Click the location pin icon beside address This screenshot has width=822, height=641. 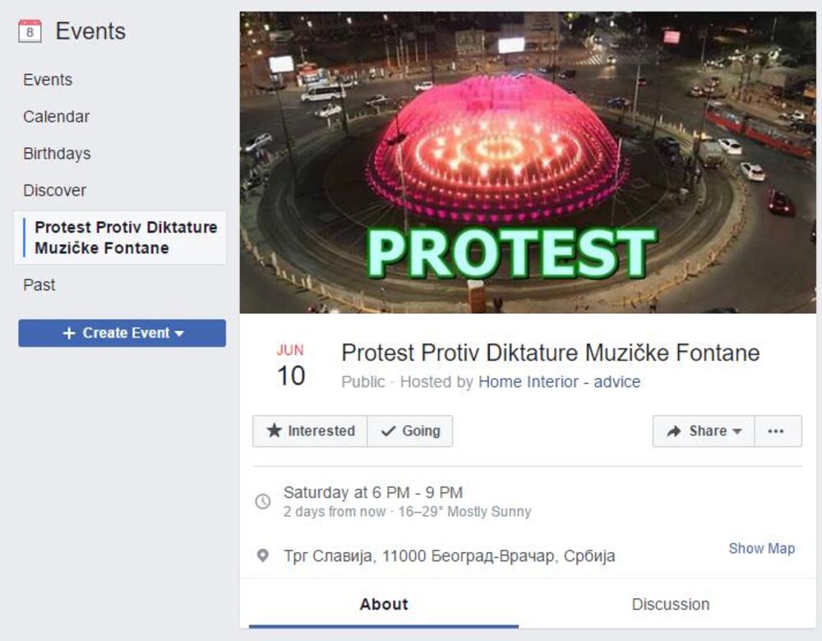tap(263, 556)
